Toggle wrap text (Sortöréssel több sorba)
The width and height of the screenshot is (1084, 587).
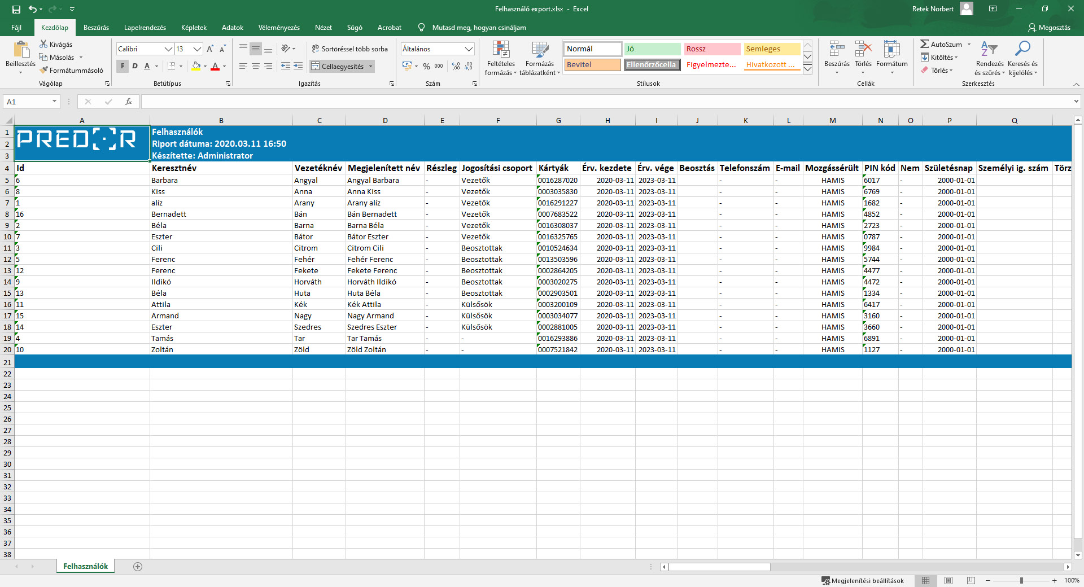pos(349,49)
